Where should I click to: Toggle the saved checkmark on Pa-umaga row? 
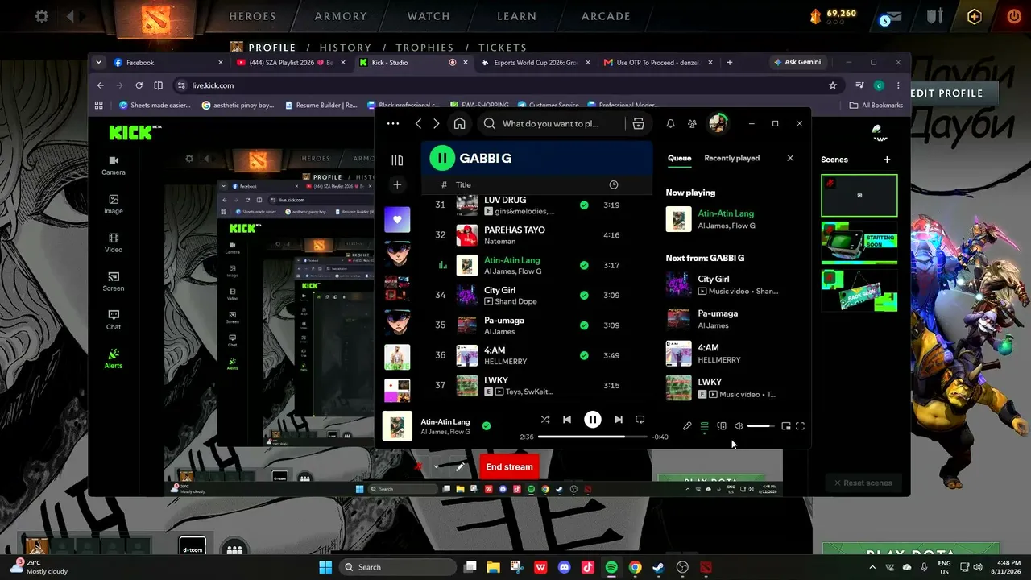584,325
